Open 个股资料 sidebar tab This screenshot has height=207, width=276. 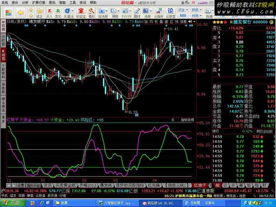click(3, 71)
